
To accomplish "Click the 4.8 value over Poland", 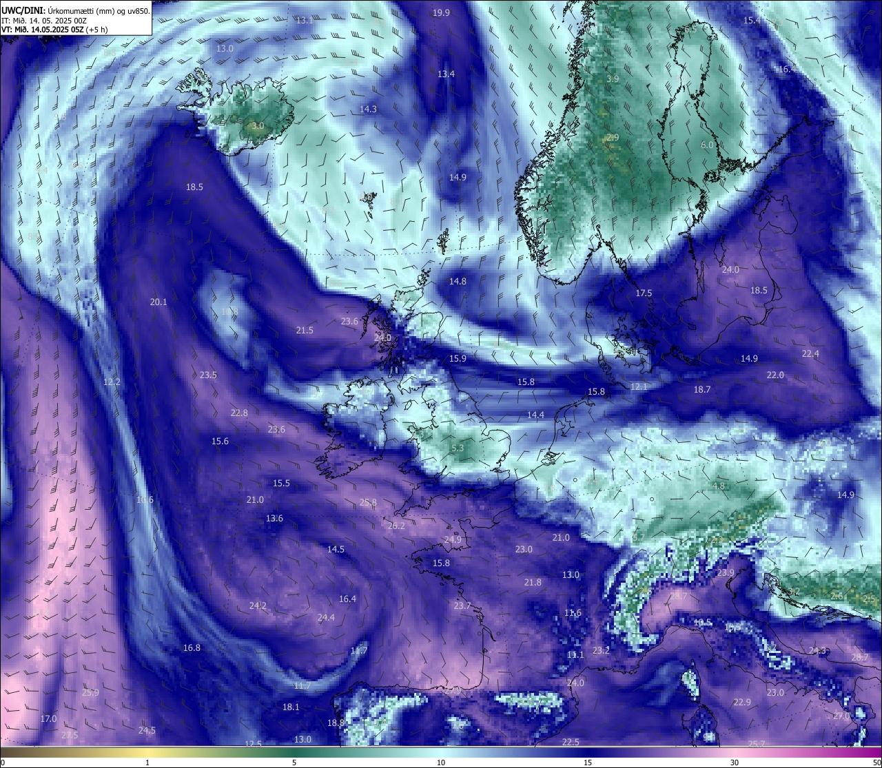I will (719, 486).
